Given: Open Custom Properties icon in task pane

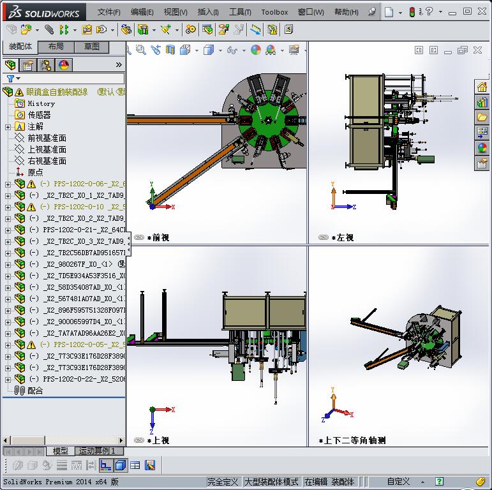Looking at the screenshot, I should 482,163.
